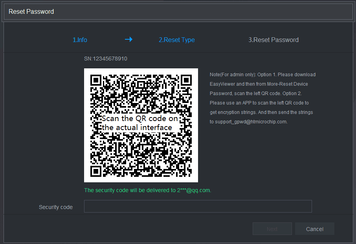This screenshot has height=244, width=356.
Task: Click the Reset Password window title
Action: 31,11
